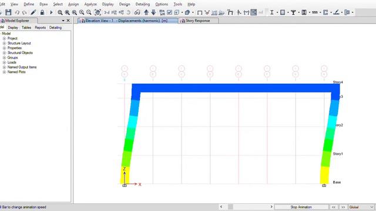Click the frame with joints icon
Screen dimensions: 376x211
click(230, 12)
